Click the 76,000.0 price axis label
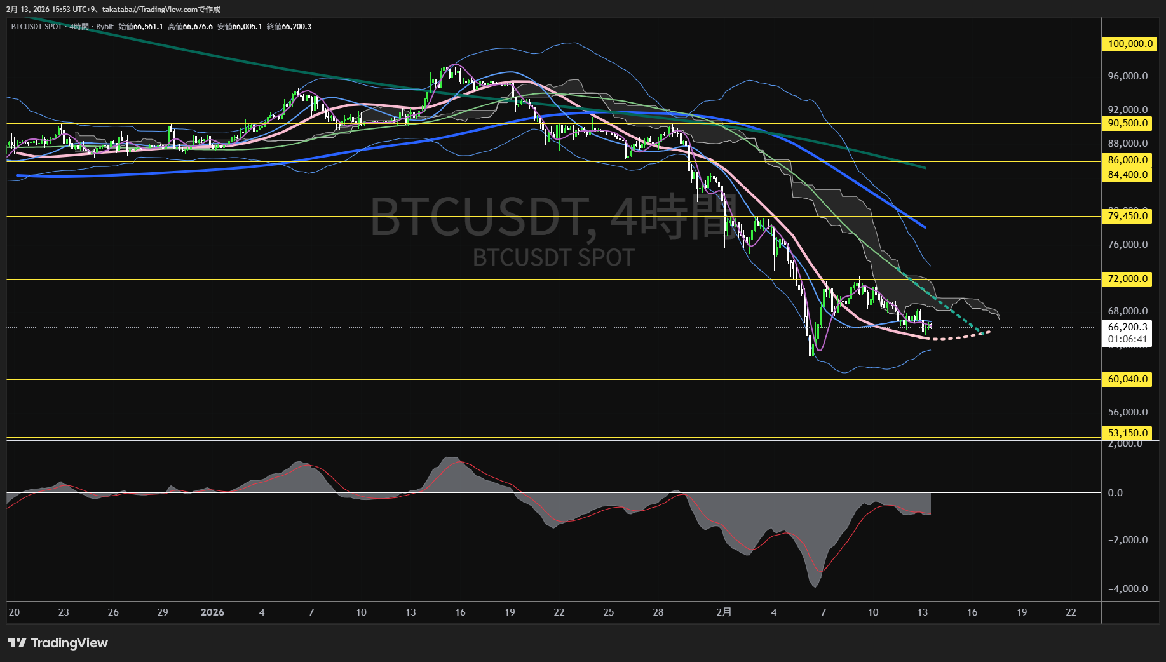1166x662 pixels. click(x=1128, y=245)
